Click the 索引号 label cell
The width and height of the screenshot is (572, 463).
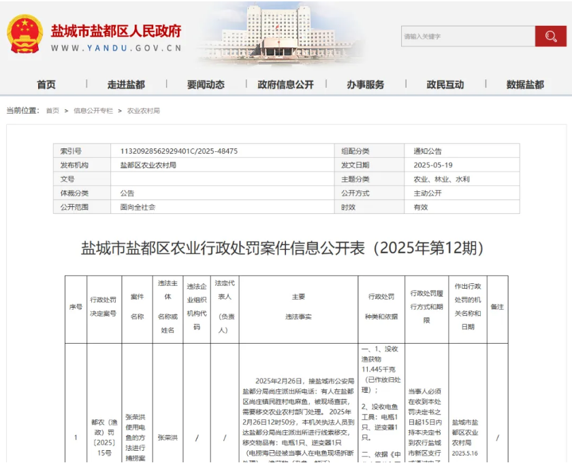(x=82, y=151)
